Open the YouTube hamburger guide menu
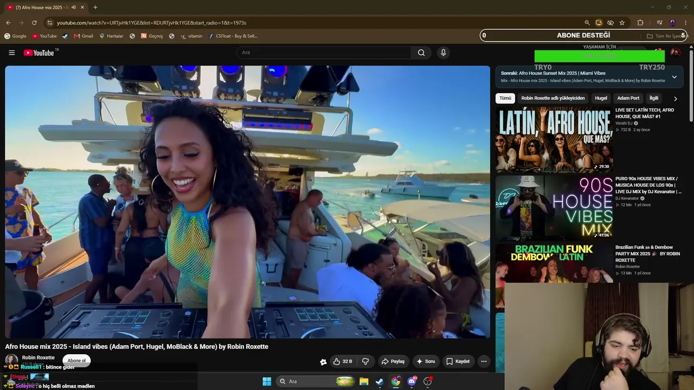The image size is (694, 390). click(11, 53)
